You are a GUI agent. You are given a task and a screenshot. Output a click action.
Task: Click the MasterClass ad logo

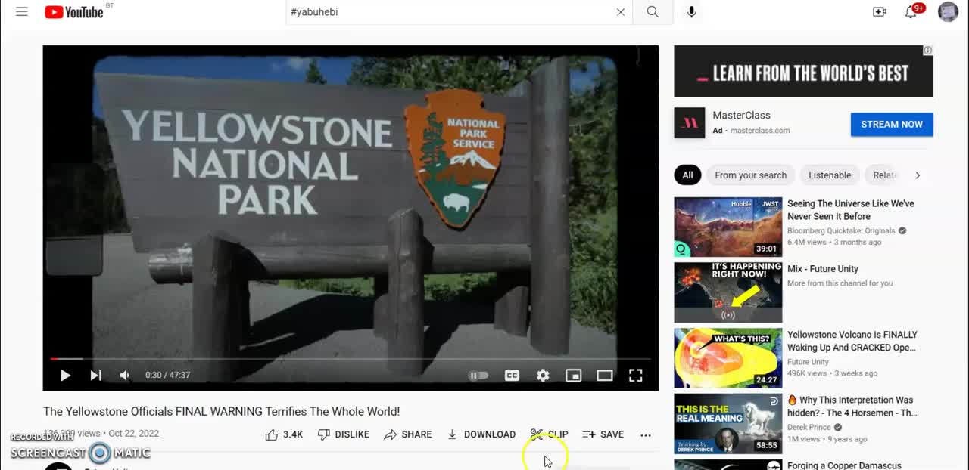point(690,123)
